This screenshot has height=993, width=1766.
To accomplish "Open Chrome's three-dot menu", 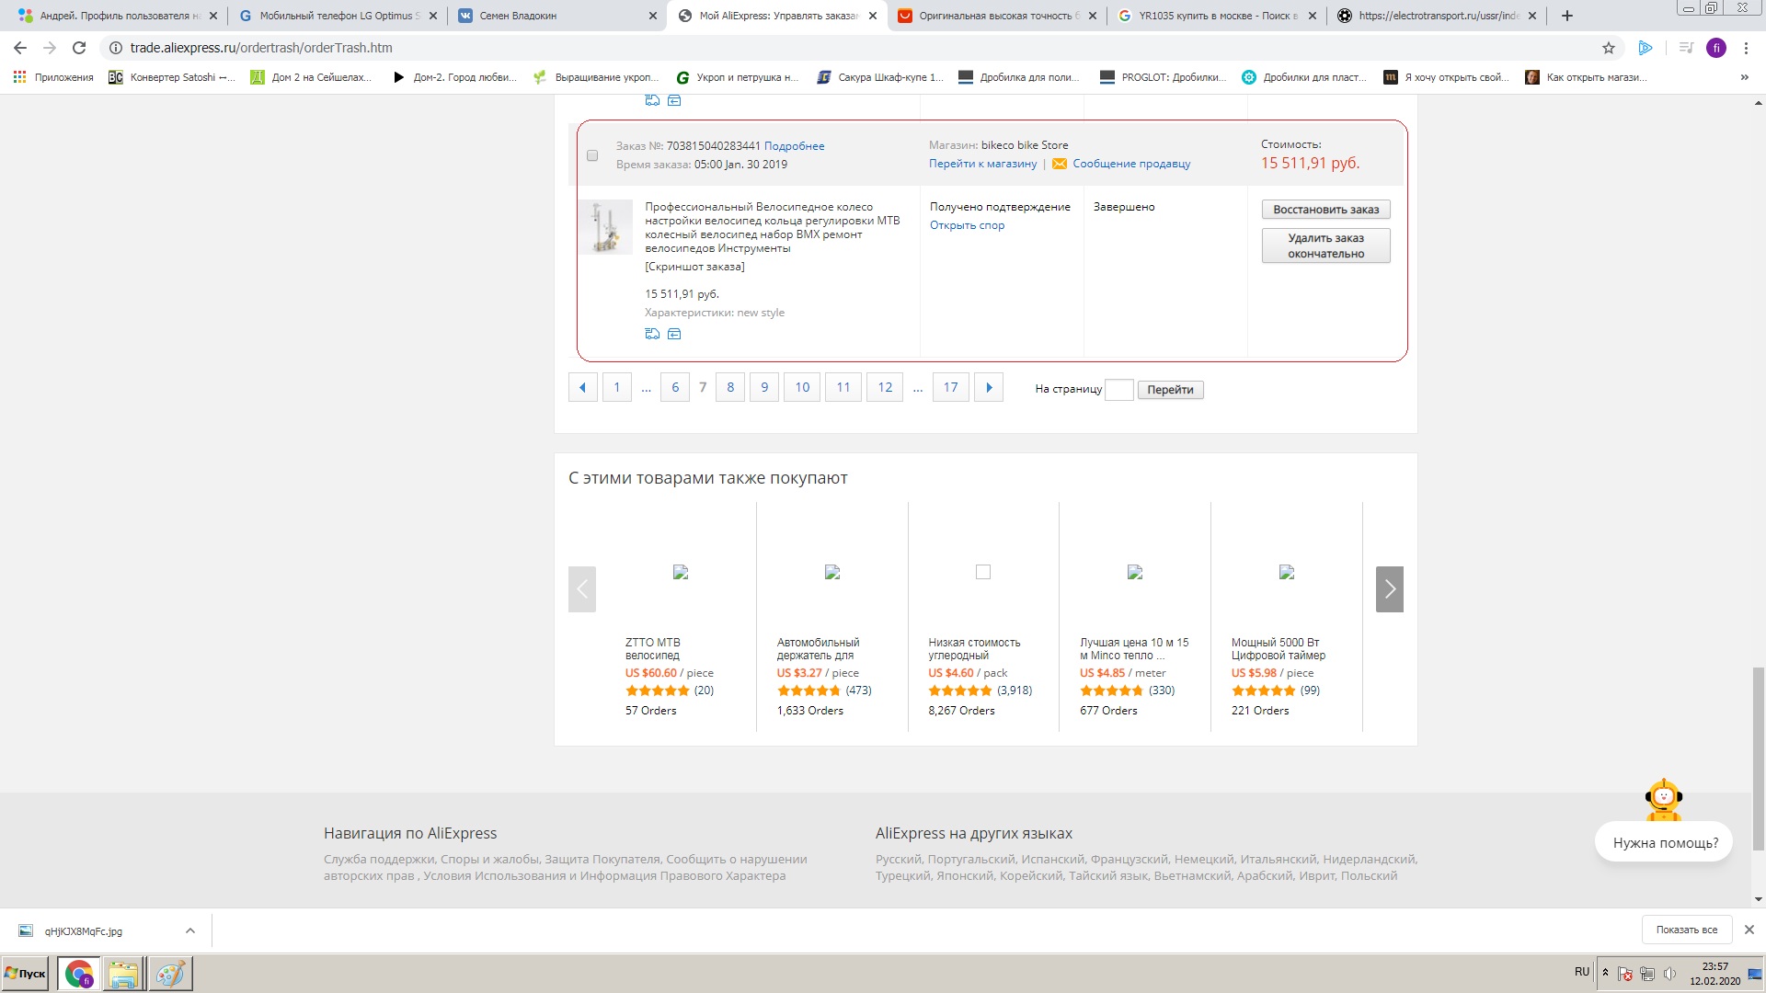I will tap(1746, 48).
